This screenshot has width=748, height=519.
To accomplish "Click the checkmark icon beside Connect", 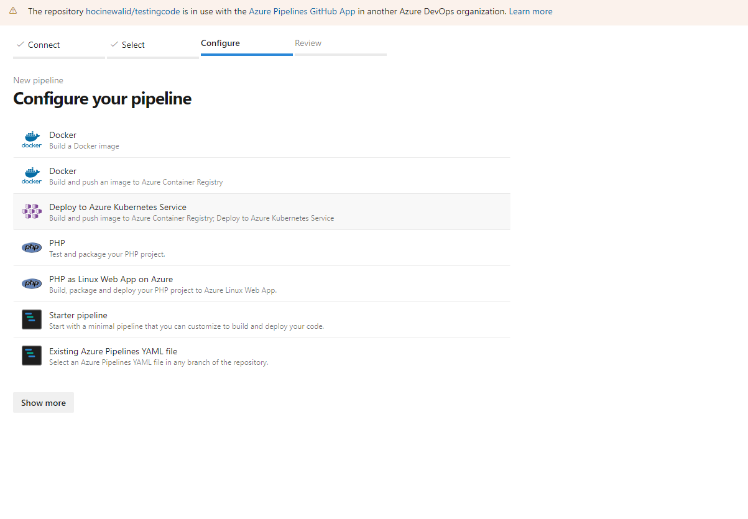I will tap(21, 45).
